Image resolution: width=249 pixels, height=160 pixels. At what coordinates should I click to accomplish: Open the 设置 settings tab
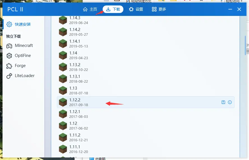(136, 9)
